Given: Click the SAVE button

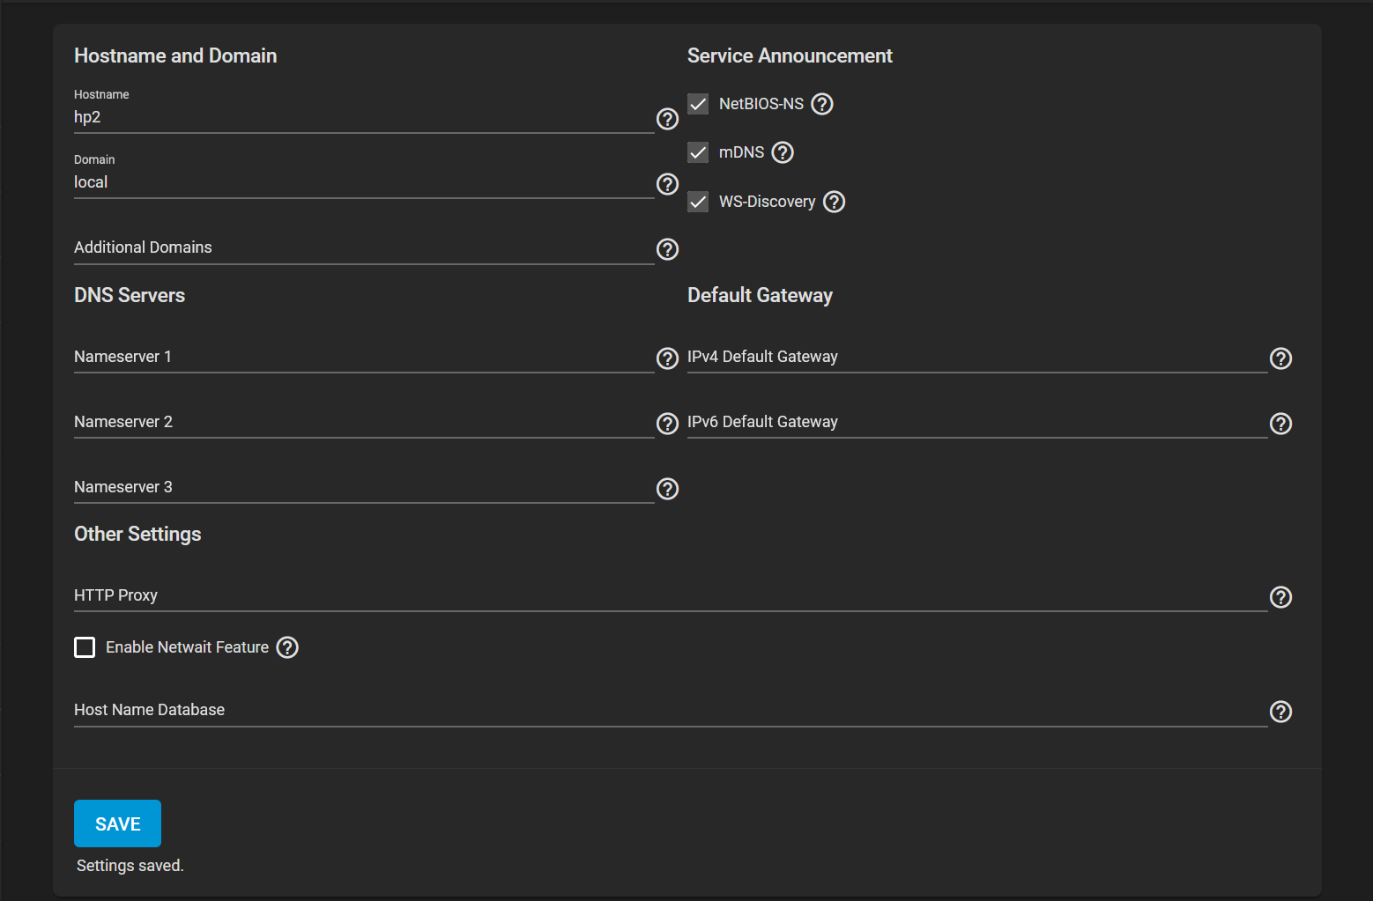Looking at the screenshot, I should tap(117, 823).
